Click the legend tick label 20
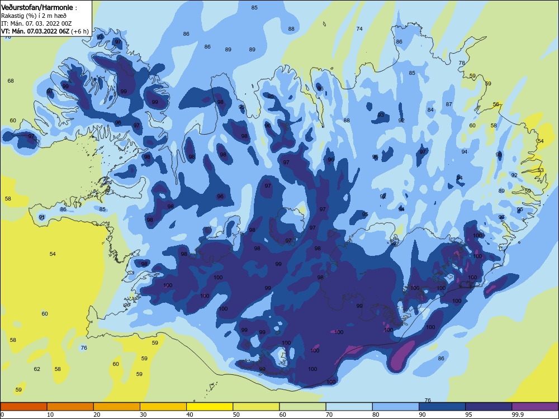559x419 pixels. 97,415
